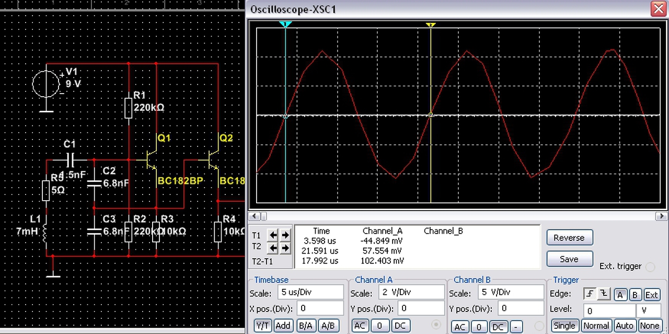The height and width of the screenshot is (334, 669).
Task: Click Channel A Y pos.(Div) field
Action: 421,308
